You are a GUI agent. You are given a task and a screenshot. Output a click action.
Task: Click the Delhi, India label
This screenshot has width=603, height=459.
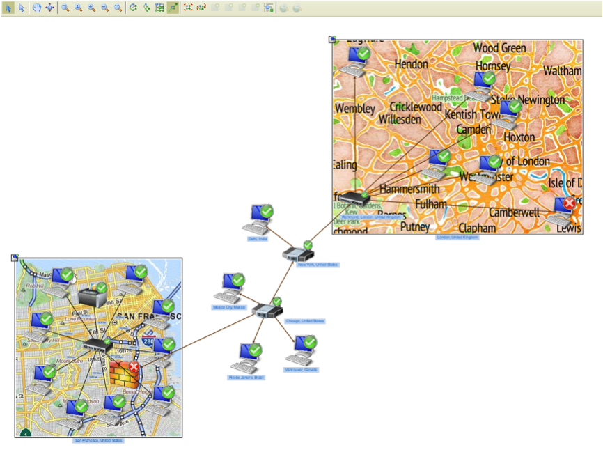258,239
